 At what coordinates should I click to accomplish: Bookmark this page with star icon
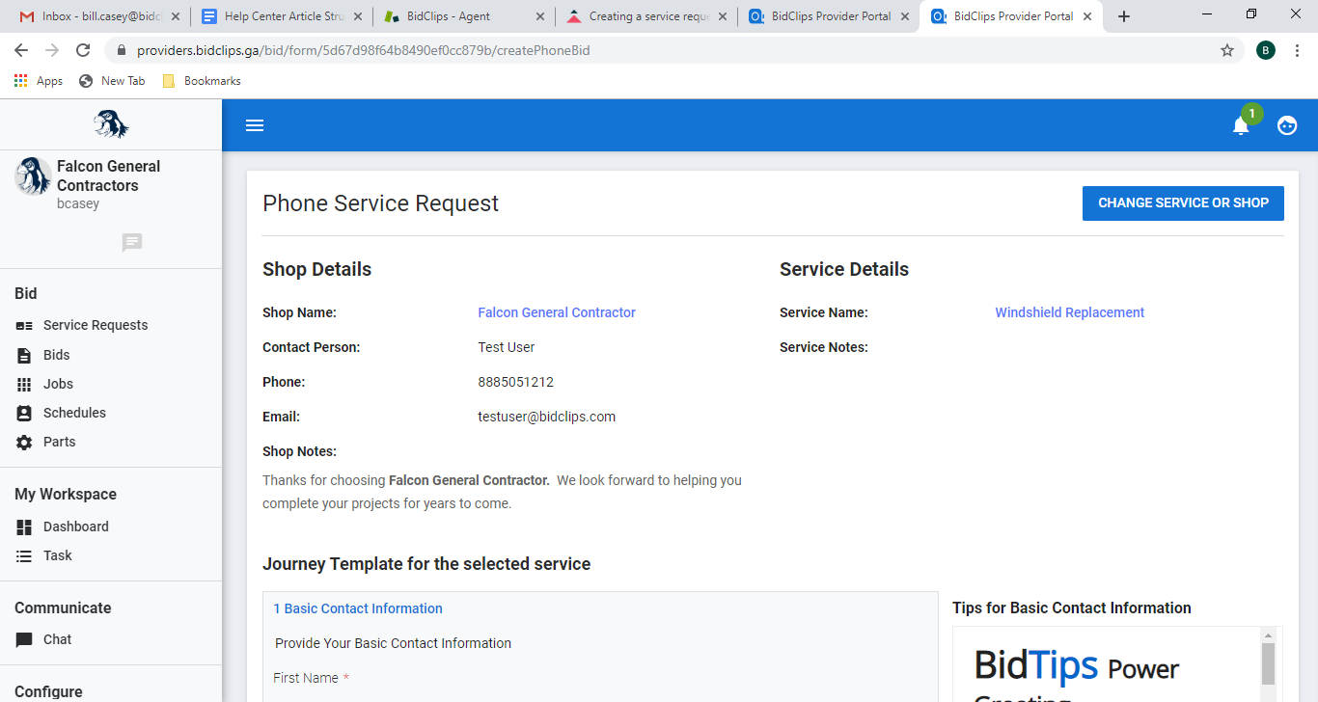1227,50
